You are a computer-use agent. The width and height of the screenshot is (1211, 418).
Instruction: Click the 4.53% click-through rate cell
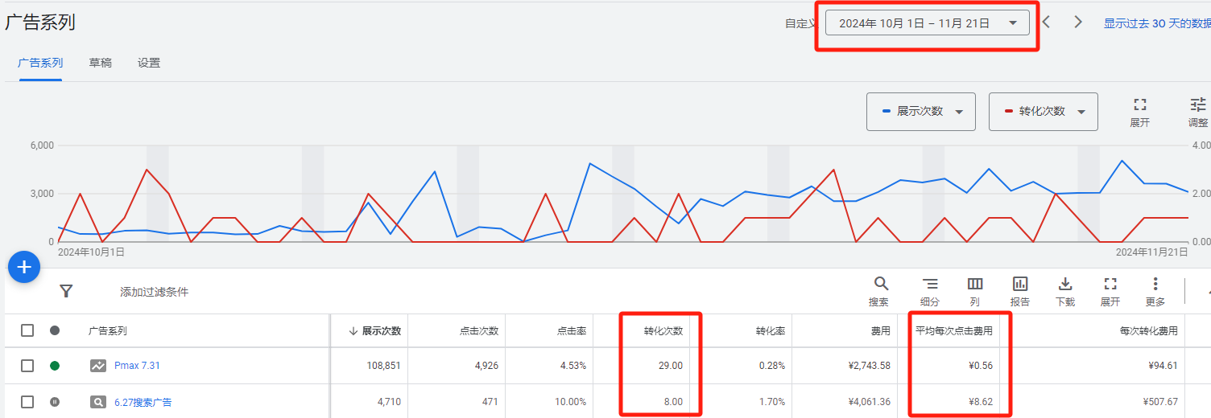point(573,366)
